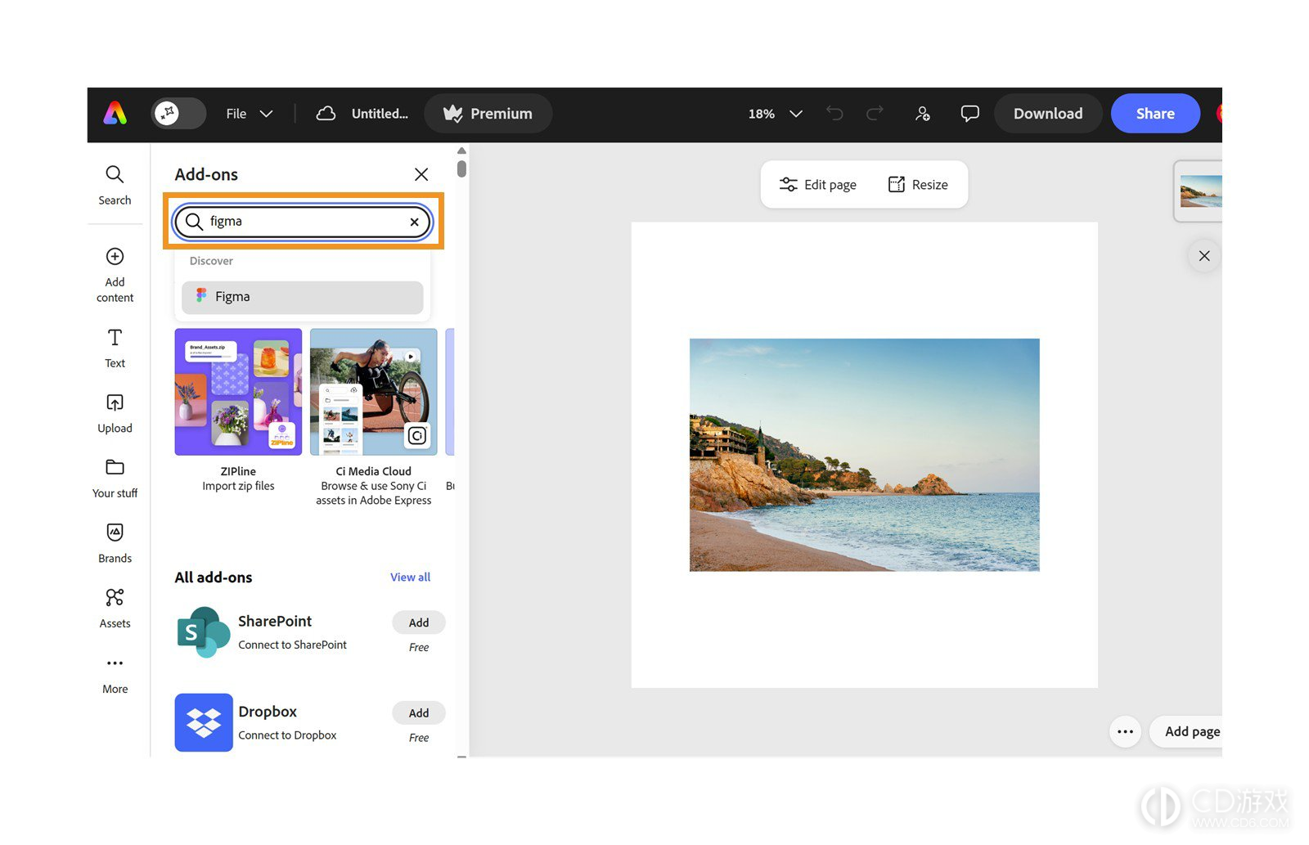Add the Dropbox add-on
This screenshot has height=845, width=1309.
[x=419, y=713]
